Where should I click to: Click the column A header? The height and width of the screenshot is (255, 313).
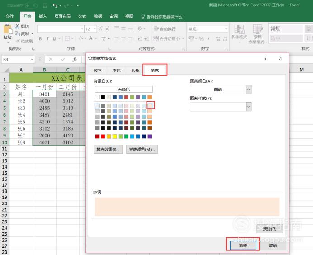21,70
